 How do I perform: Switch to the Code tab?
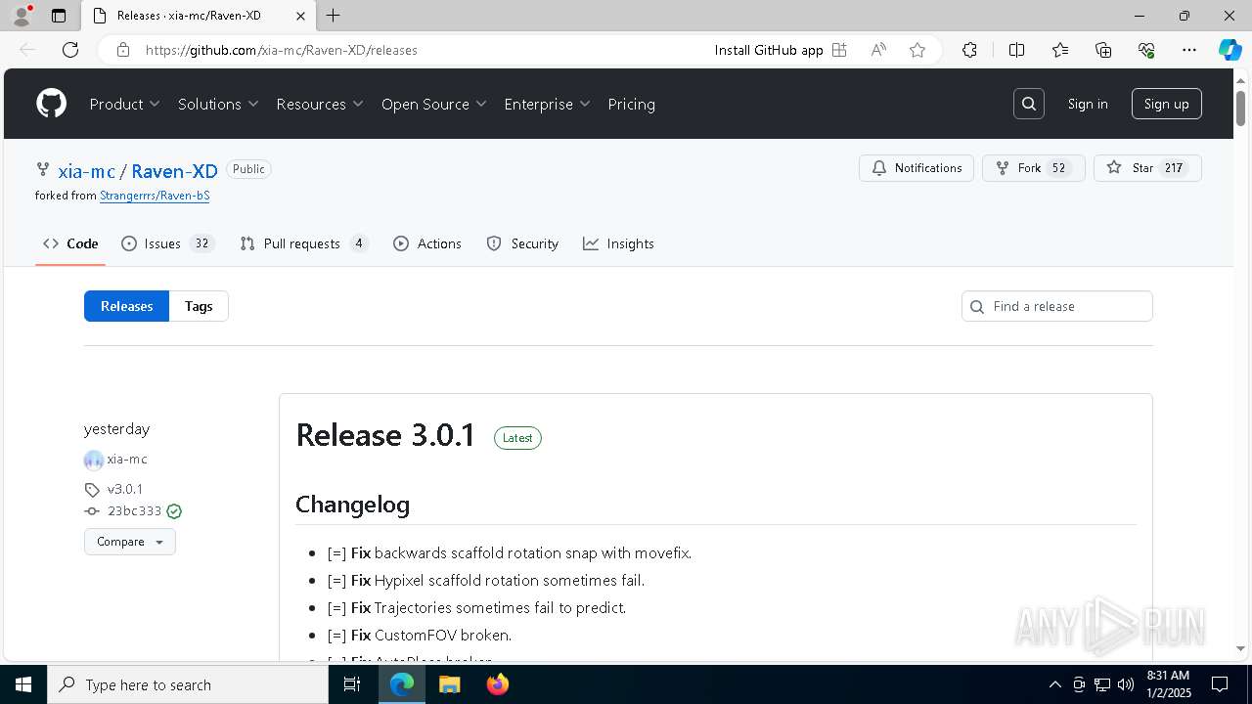tap(70, 243)
